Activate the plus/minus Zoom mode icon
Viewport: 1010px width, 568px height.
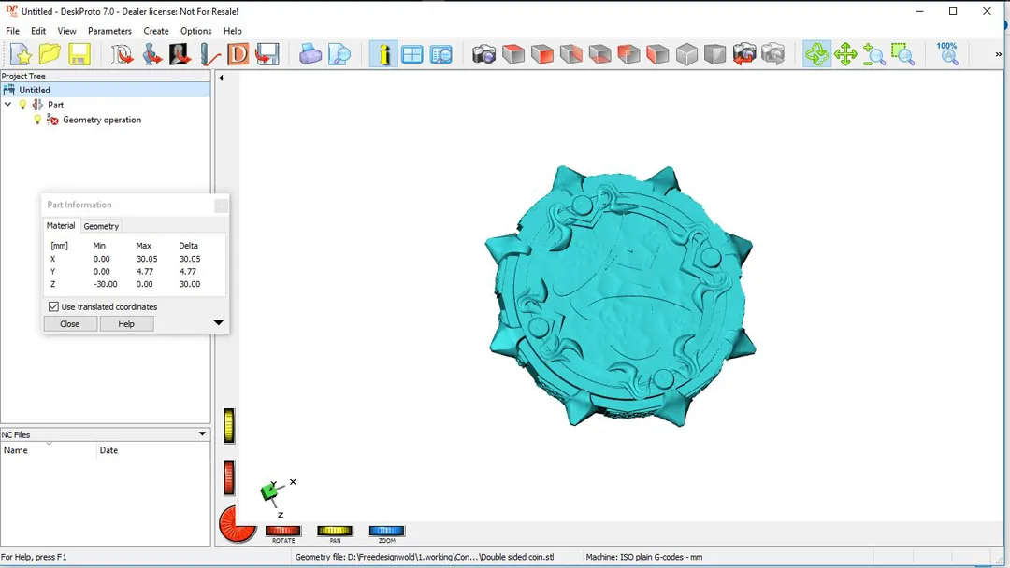pyautogui.click(x=874, y=55)
